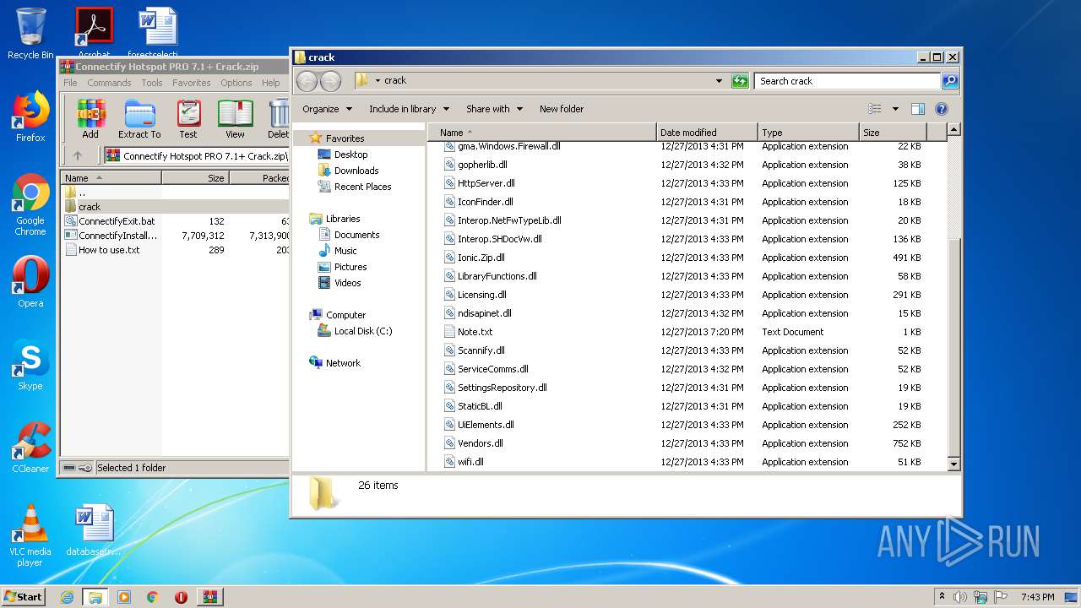Open CCleaner desktop shortcut

coord(30,448)
